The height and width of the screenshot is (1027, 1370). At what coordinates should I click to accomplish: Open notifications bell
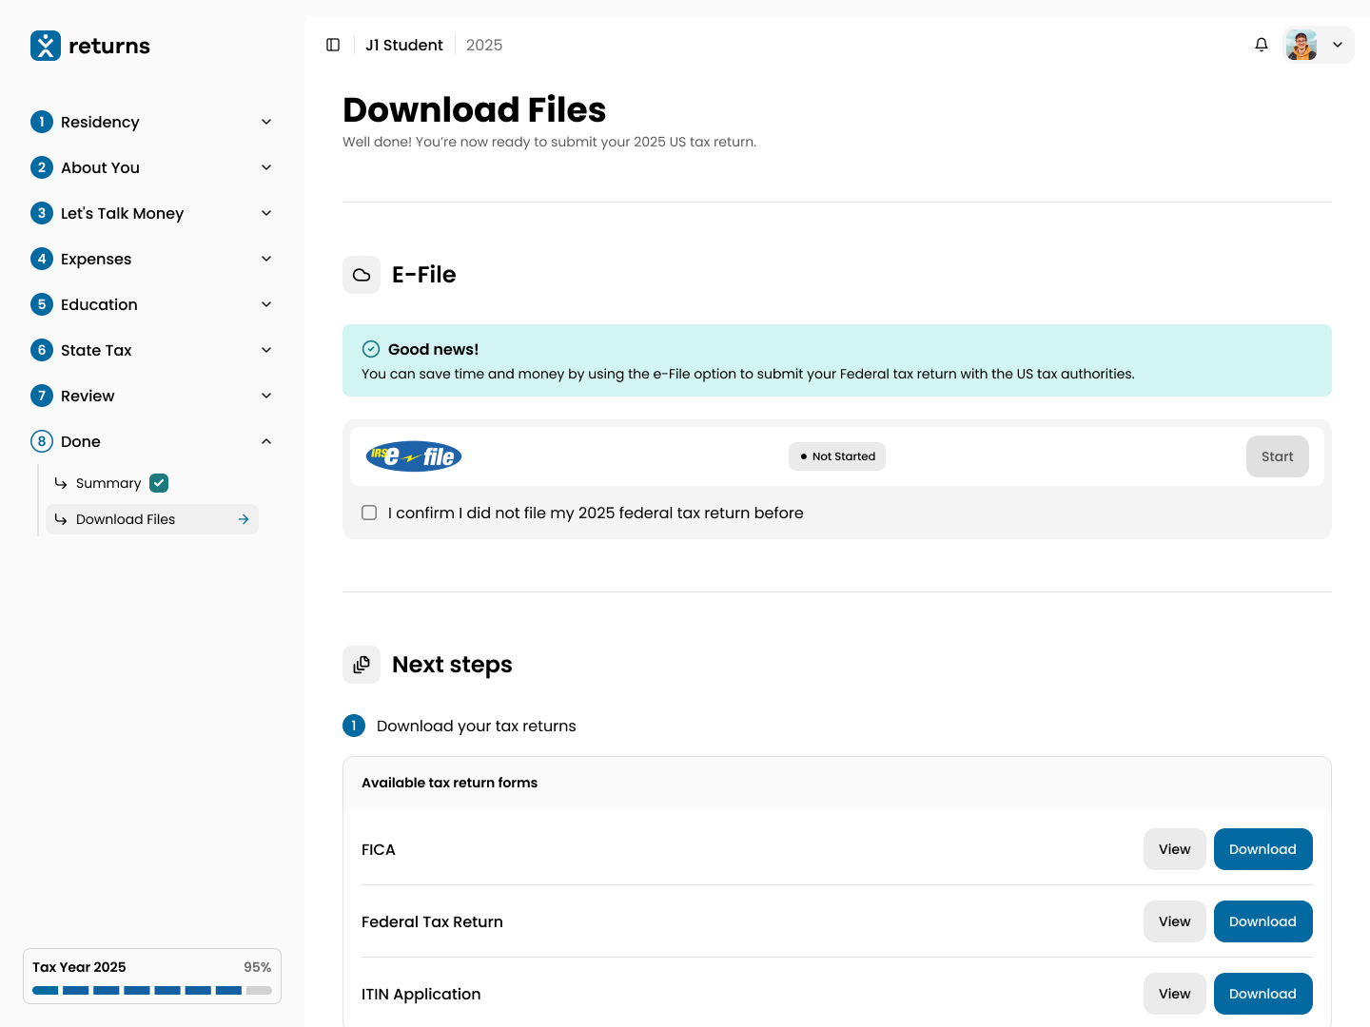[1262, 45]
